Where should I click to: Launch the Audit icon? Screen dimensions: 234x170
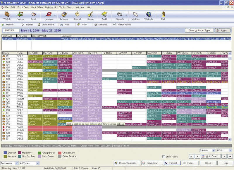(104, 15)
